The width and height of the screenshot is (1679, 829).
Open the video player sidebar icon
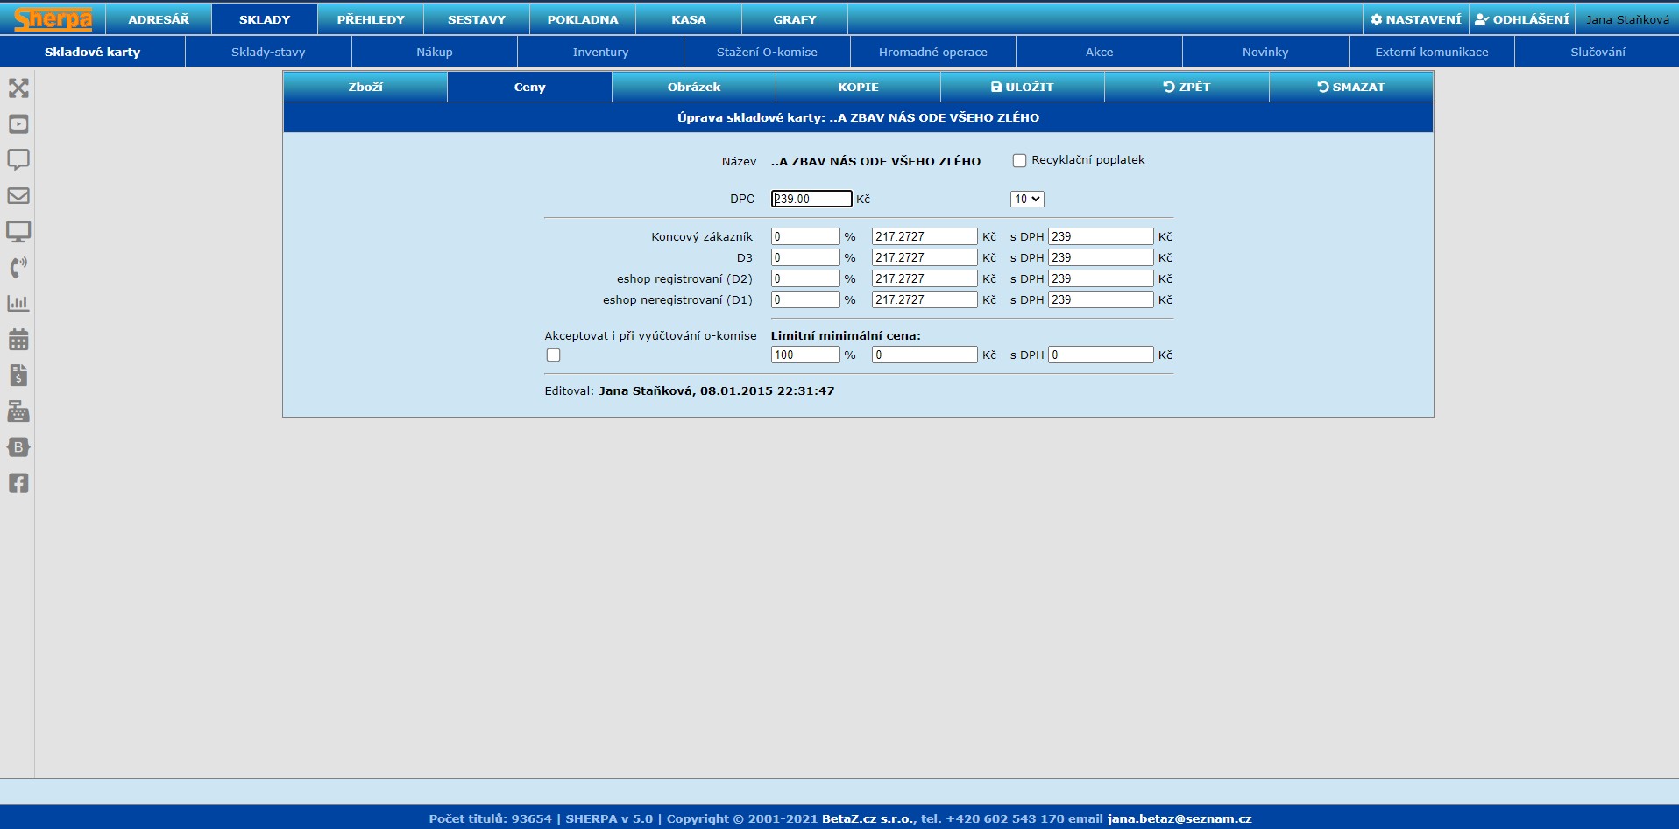pos(18,124)
